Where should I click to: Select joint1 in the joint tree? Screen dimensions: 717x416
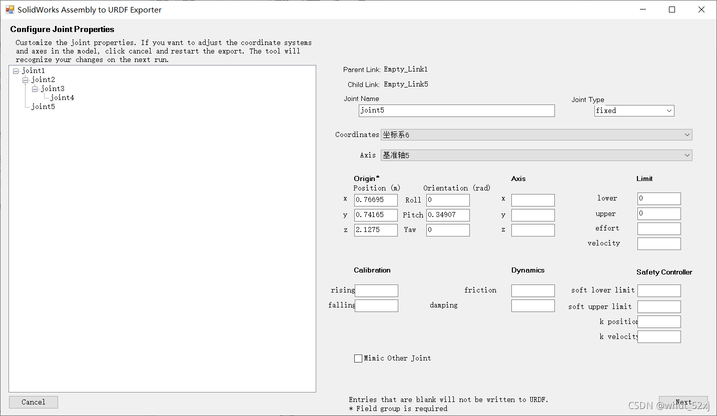tap(33, 71)
